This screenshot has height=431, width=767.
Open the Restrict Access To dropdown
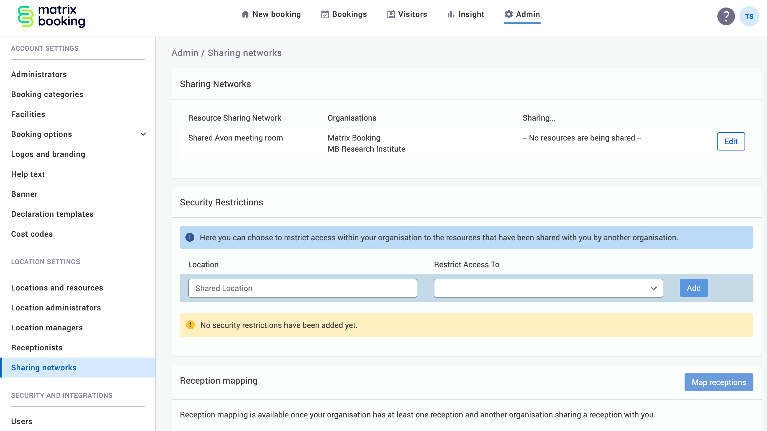click(x=548, y=288)
